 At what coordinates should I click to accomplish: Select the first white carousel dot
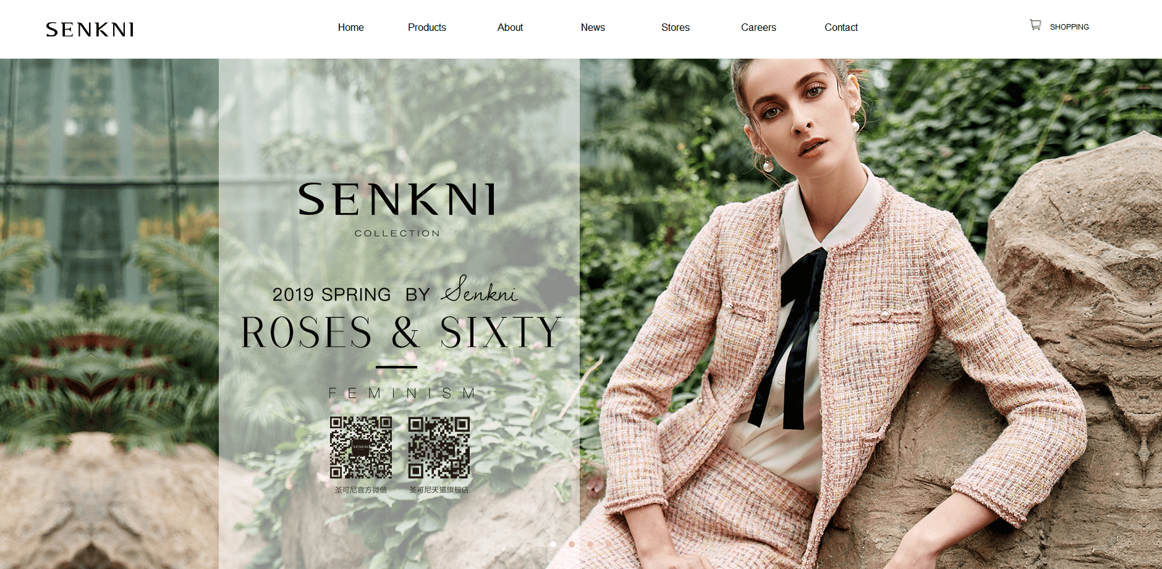(553, 544)
